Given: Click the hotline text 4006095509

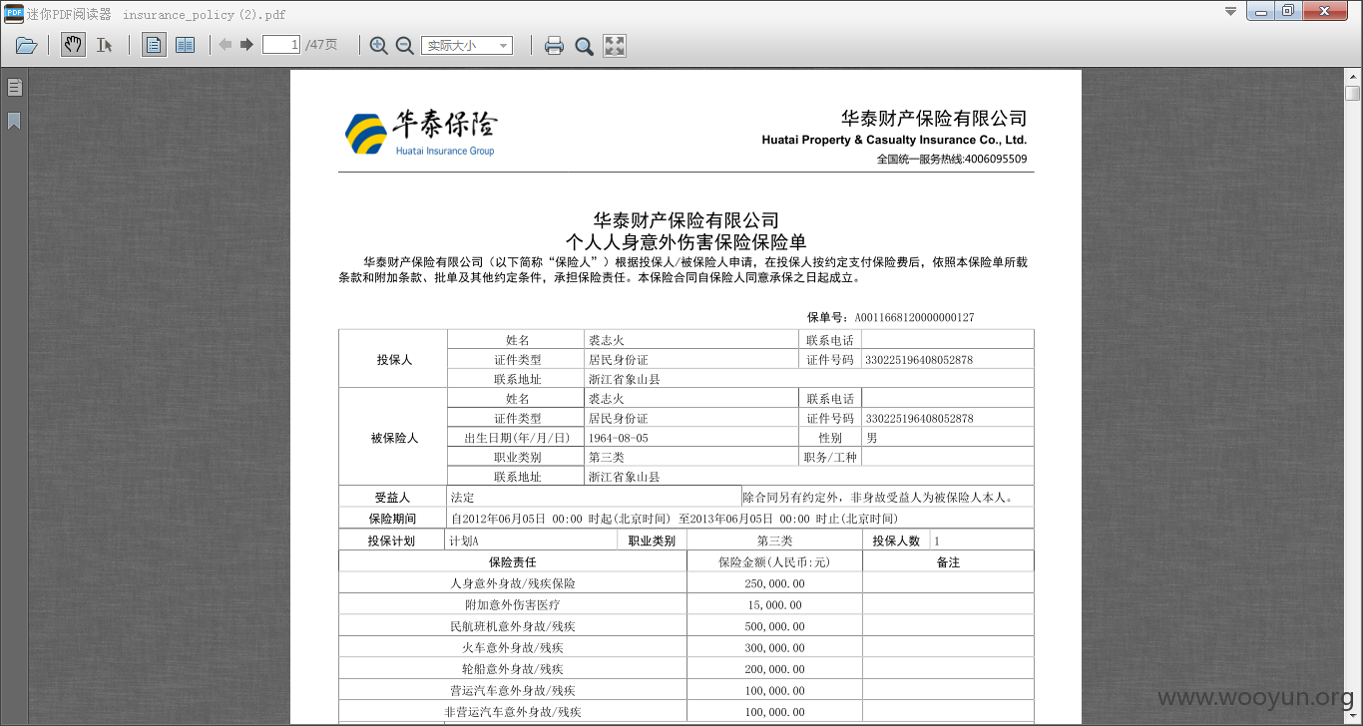Looking at the screenshot, I should (x=996, y=160).
